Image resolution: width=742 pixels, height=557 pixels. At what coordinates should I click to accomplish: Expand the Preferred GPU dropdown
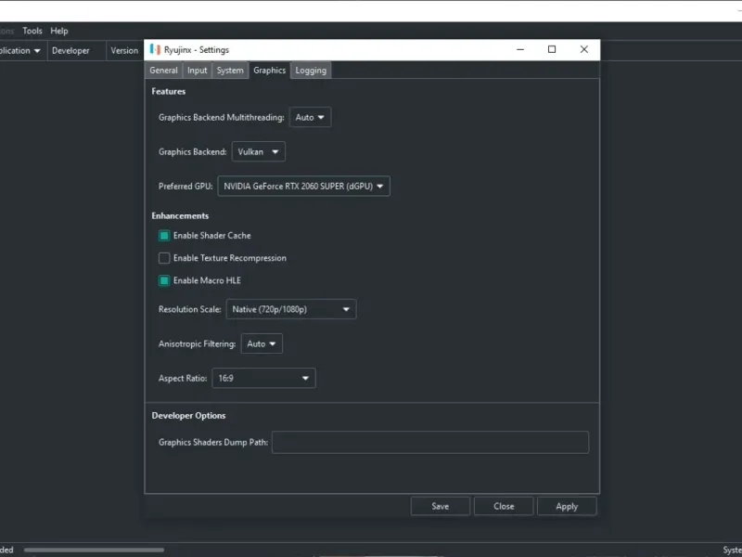point(304,187)
